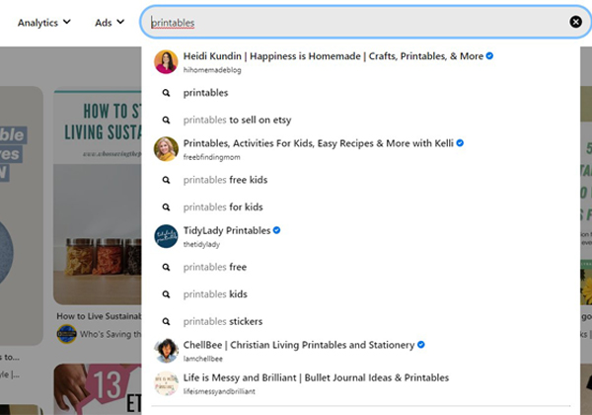Viewport: 592px width, 415px height.
Task: Choose 'printables kids' suggestion
Action: tap(360, 294)
